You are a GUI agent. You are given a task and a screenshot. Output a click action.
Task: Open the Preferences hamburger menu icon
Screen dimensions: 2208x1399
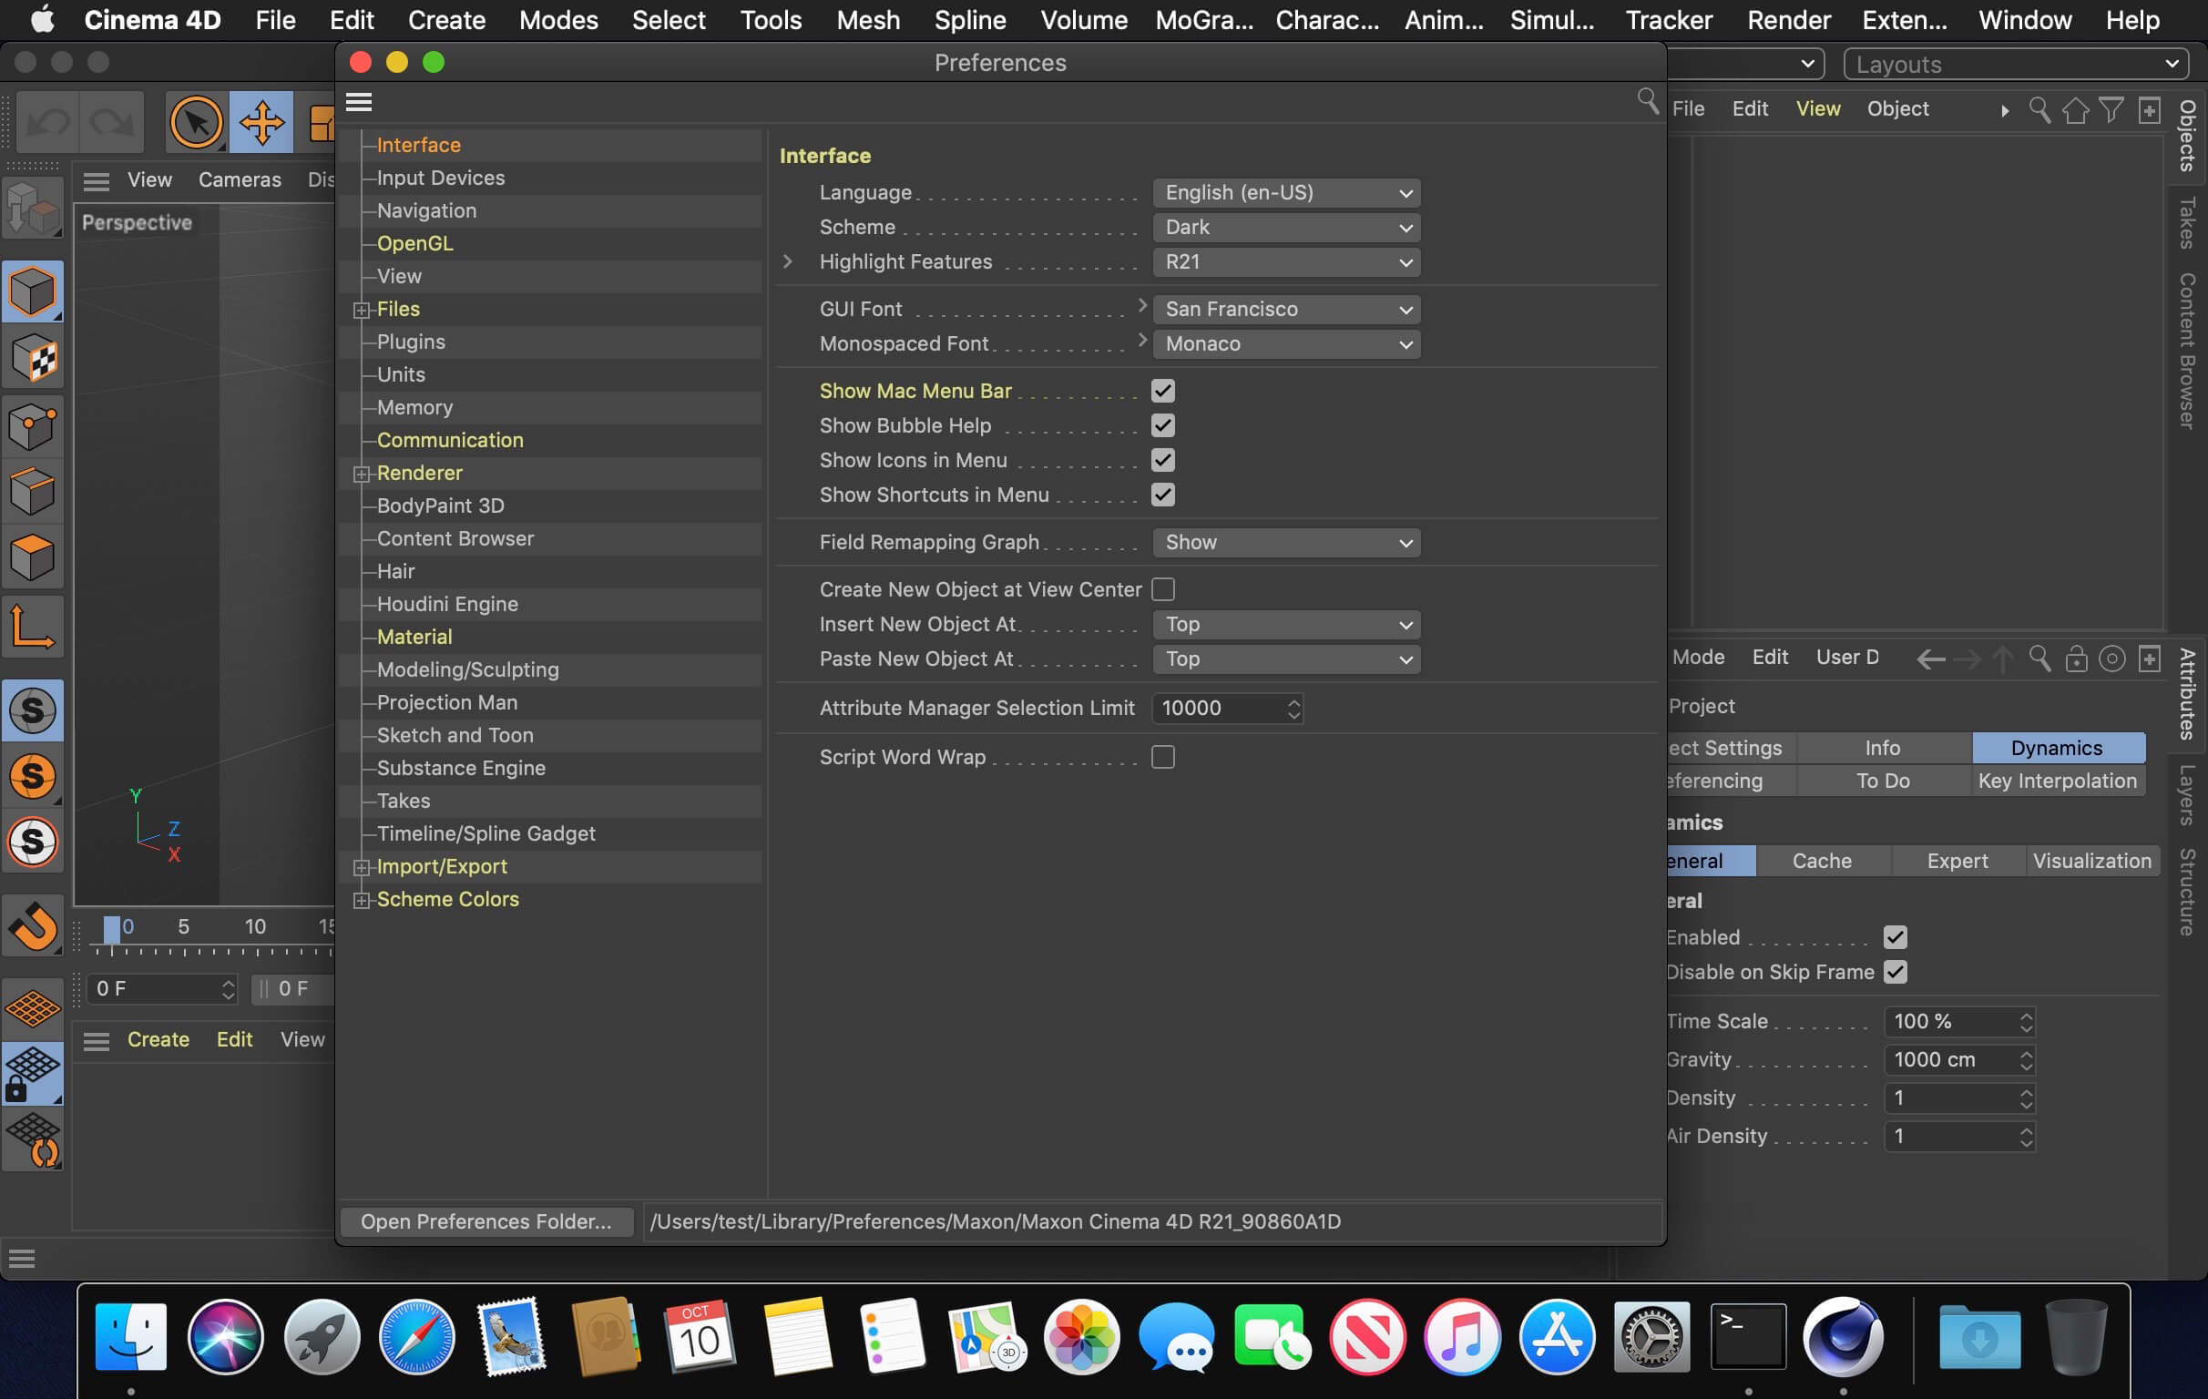pyautogui.click(x=359, y=102)
